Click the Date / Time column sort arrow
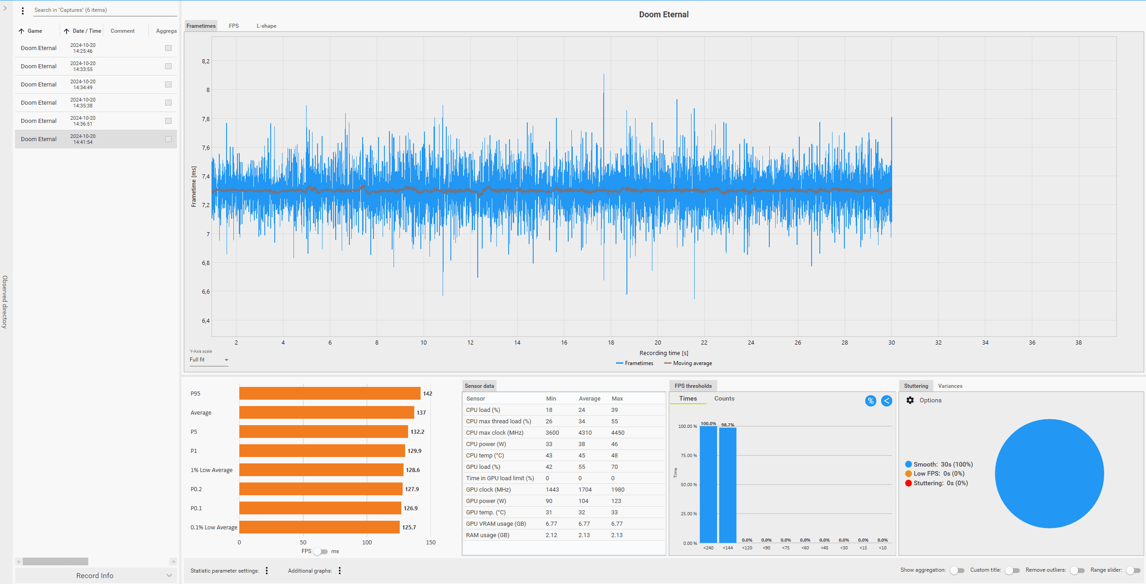This screenshot has width=1146, height=584. (66, 31)
